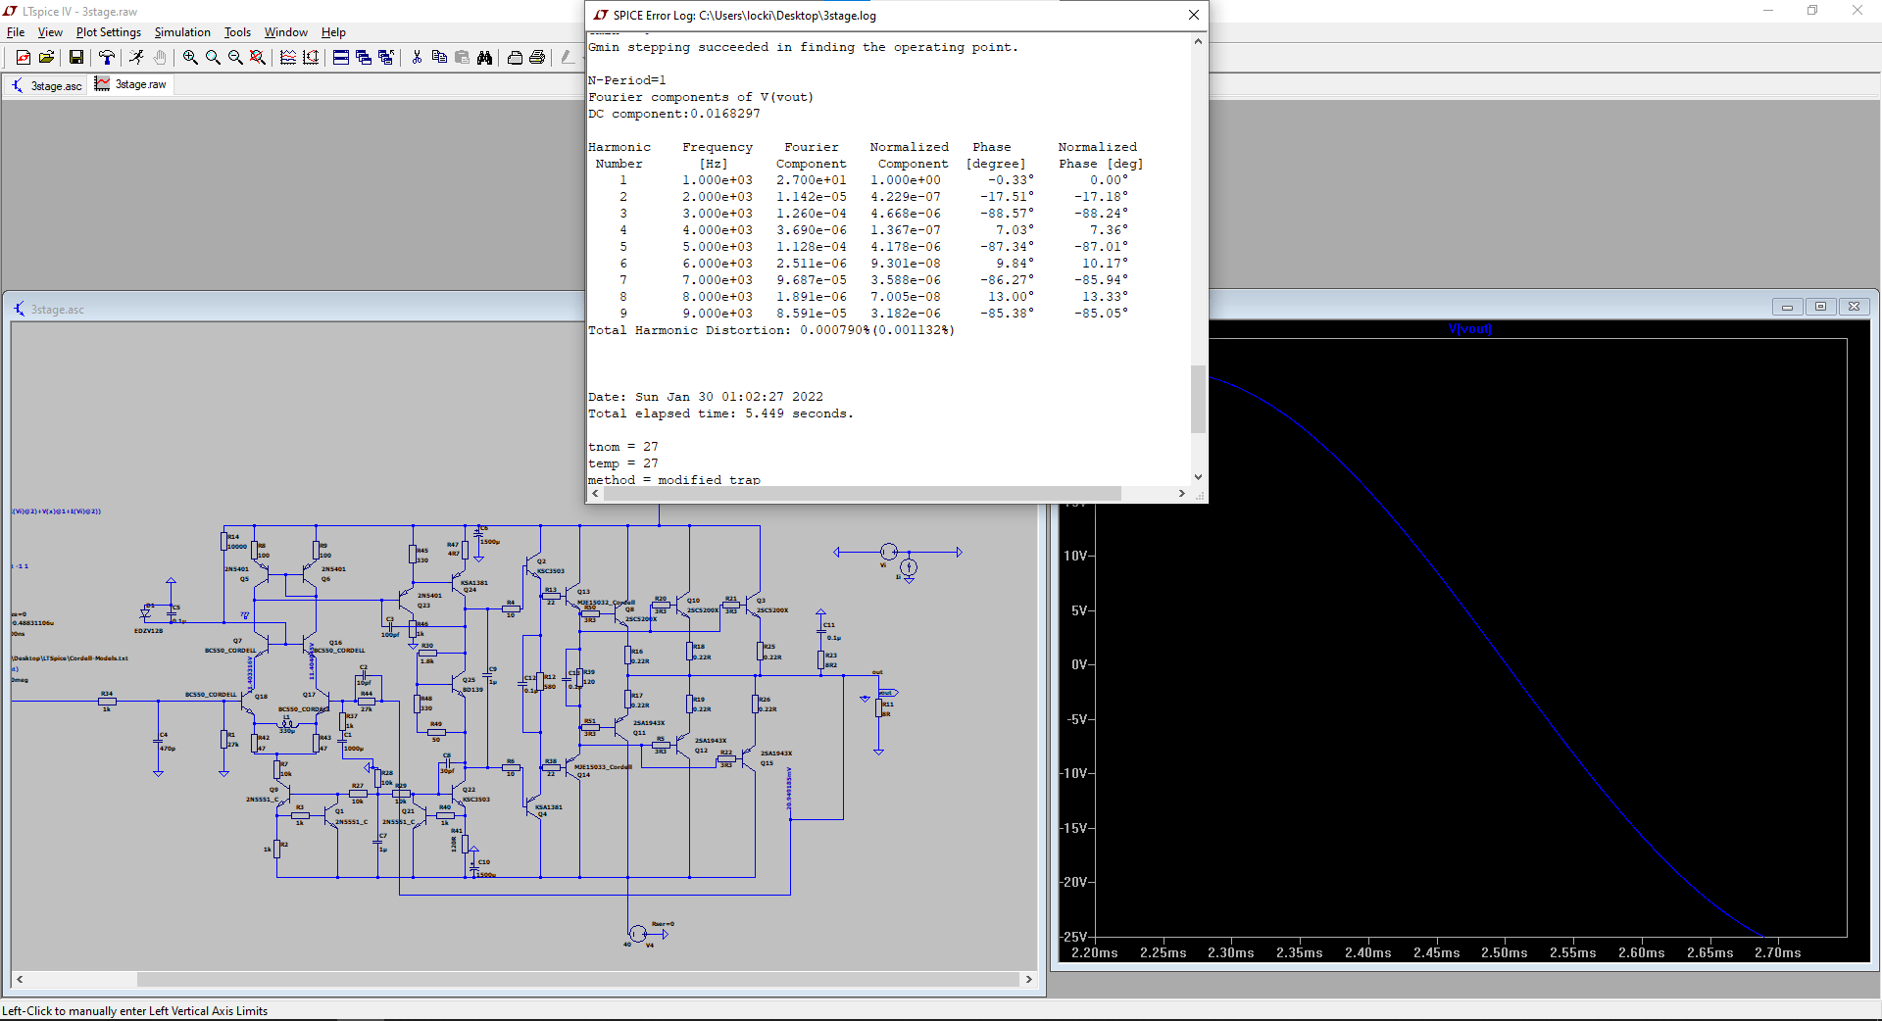This screenshot has width=1882, height=1021.
Task: Open the View menu
Action: (x=50, y=32)
